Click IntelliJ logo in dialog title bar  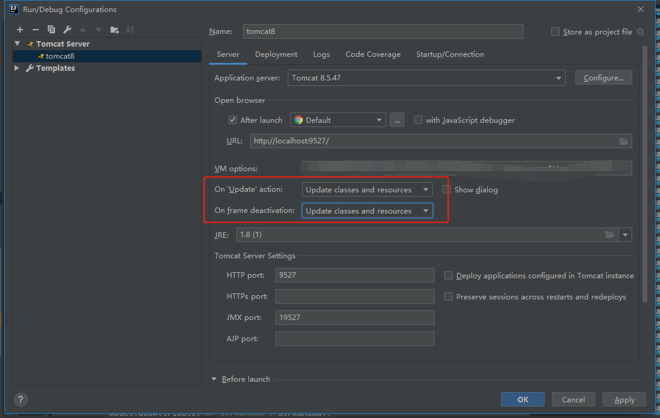(14, 9)
